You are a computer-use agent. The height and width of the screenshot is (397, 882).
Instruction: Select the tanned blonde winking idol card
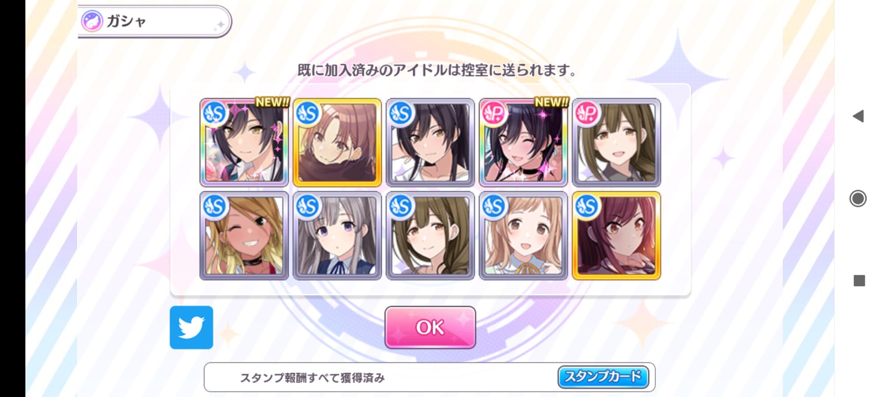point(244,236)
